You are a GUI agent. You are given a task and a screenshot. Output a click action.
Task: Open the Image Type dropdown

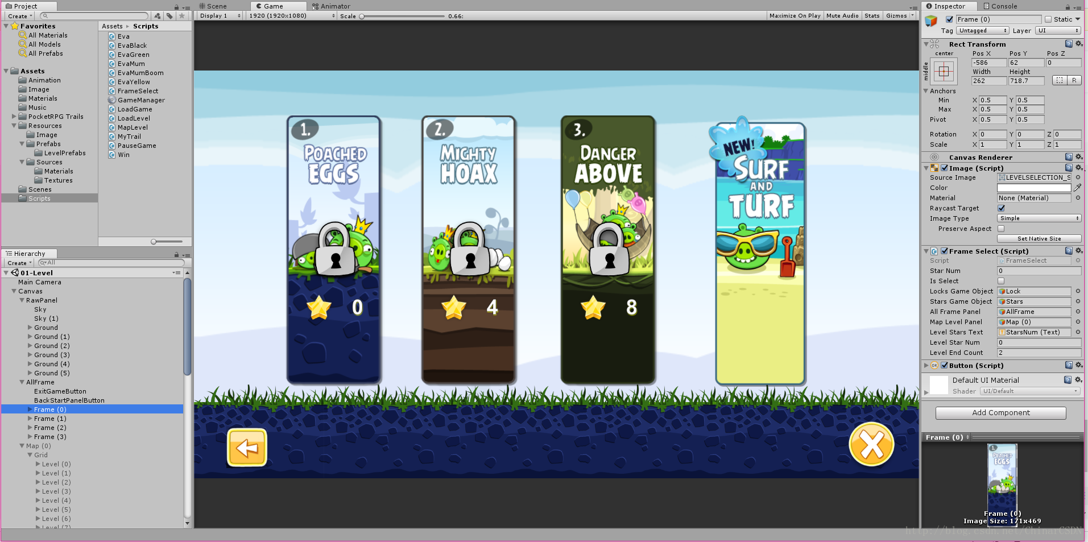1039,218
